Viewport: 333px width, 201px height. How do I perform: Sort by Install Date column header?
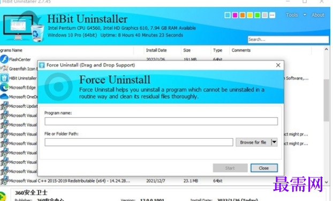(x=156, y=50)
